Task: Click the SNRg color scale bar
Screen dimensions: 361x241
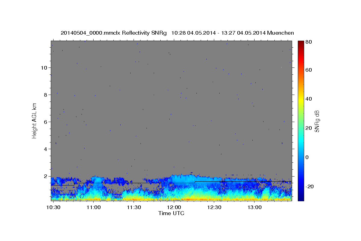Action: pos(301,121)
